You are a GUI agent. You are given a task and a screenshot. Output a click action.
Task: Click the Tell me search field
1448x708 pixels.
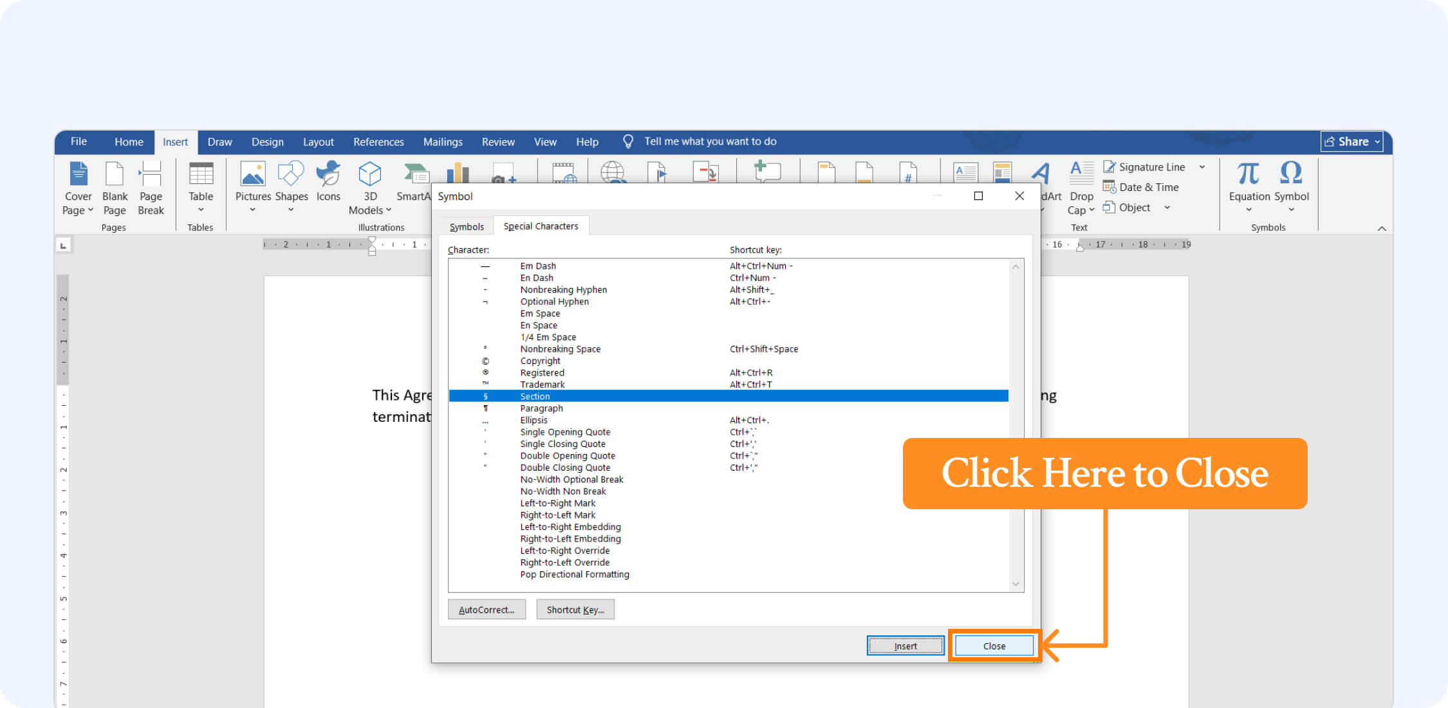point(710,141)
